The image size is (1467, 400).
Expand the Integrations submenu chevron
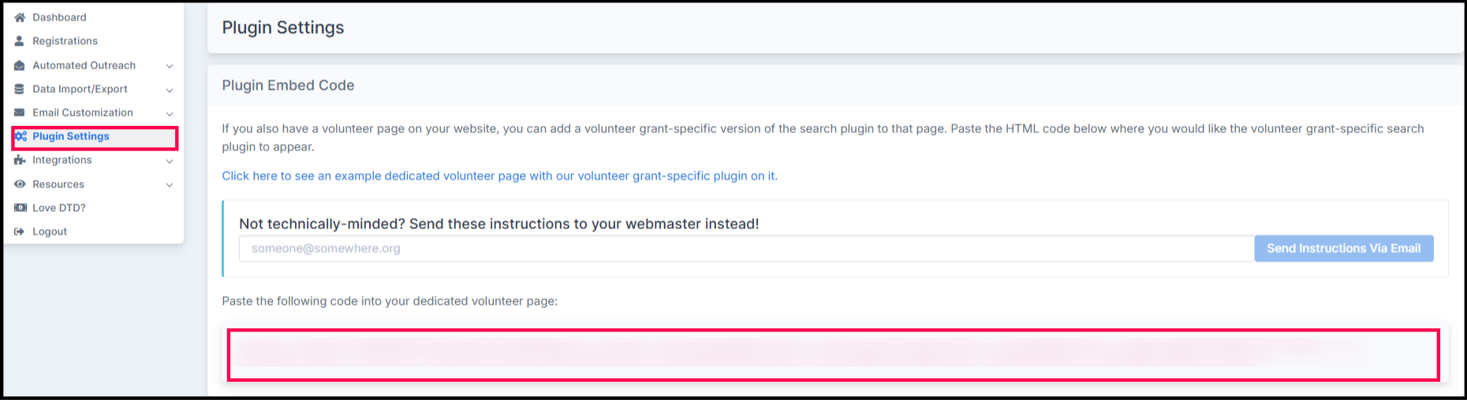pos(169,161)
